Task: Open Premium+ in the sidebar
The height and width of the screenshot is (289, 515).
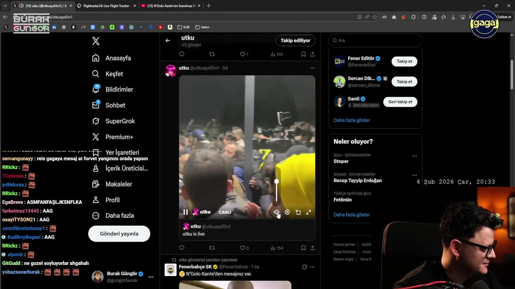Action: tap(113, 137)
